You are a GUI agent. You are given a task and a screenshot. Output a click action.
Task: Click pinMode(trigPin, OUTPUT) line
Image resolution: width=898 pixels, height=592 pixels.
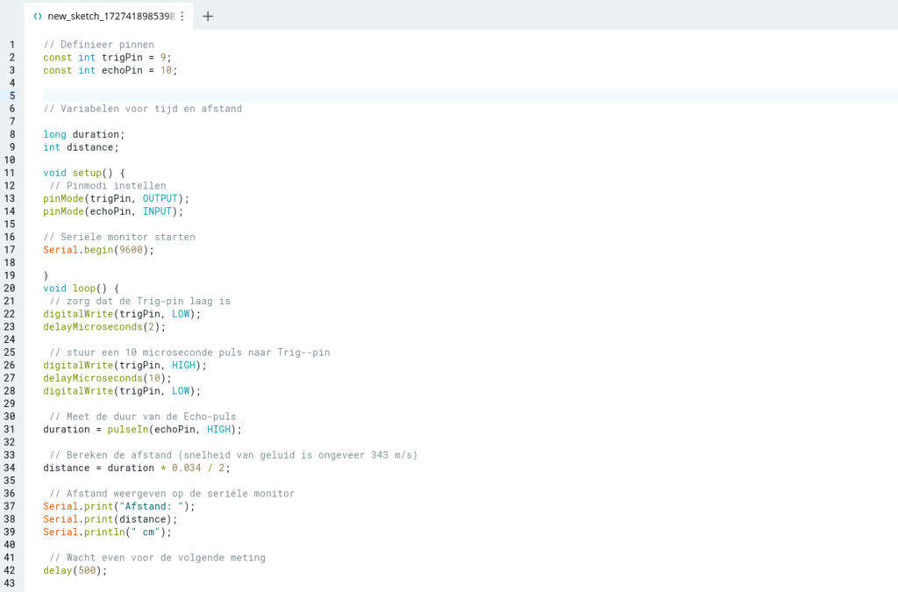116,198
